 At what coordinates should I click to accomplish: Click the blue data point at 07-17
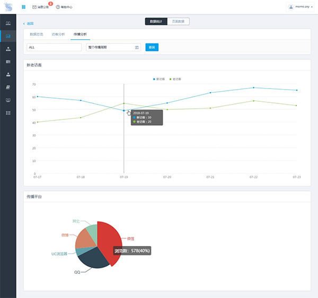38,97
